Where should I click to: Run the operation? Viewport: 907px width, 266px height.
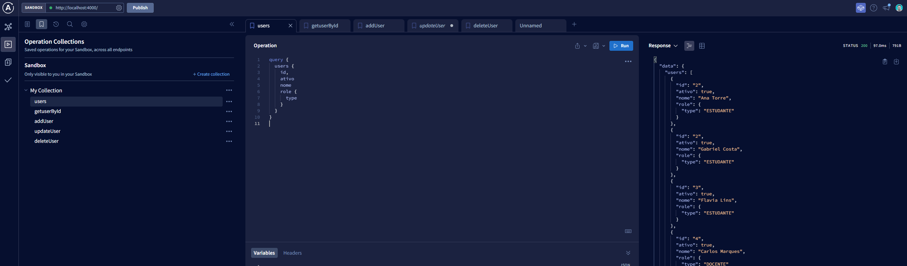point(621,46)
